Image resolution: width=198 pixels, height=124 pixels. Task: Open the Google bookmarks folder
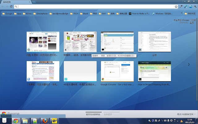click(x=7, y=14)
